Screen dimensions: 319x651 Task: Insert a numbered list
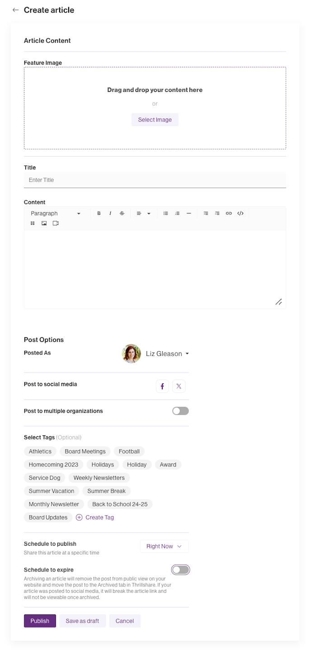click(x=177, y=213)
